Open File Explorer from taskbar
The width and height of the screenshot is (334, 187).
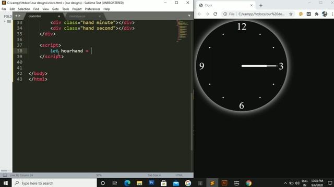click(x=139, y=183)
